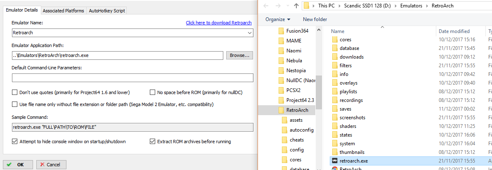Select cheats subfolder in tree
This screenshot has width=492, height=170.
pyautogui.click(x=296, y=140)
